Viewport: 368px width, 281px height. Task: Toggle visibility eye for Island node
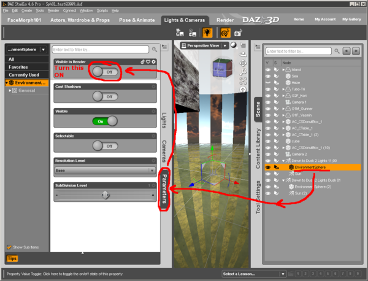coord(268,70)
